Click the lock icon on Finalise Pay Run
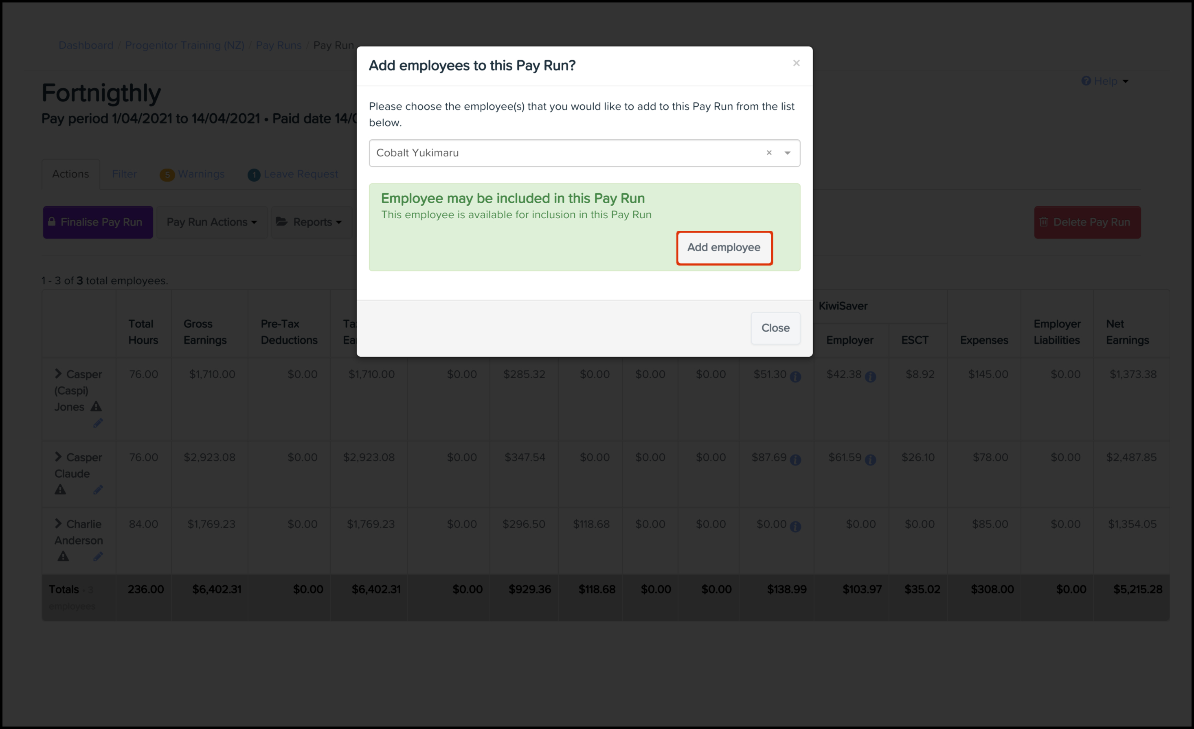1194x729 pixels. 52,222
